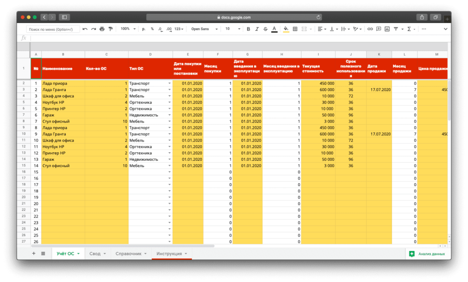
Task: Expand the type dropdown for Гараж in row 7
Action: pyautogui.click(x=170, y=115)
